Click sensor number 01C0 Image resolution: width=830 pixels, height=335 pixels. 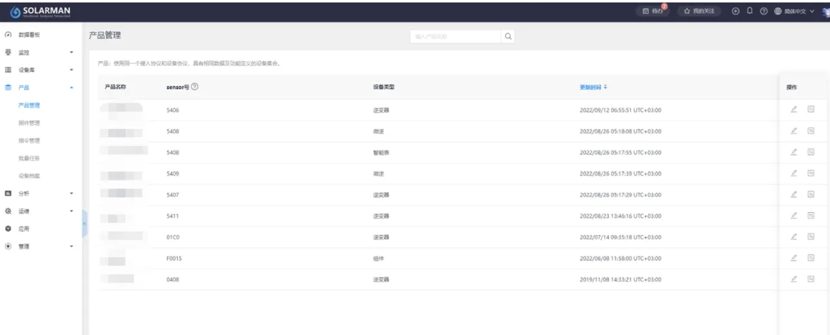[173, 237]
